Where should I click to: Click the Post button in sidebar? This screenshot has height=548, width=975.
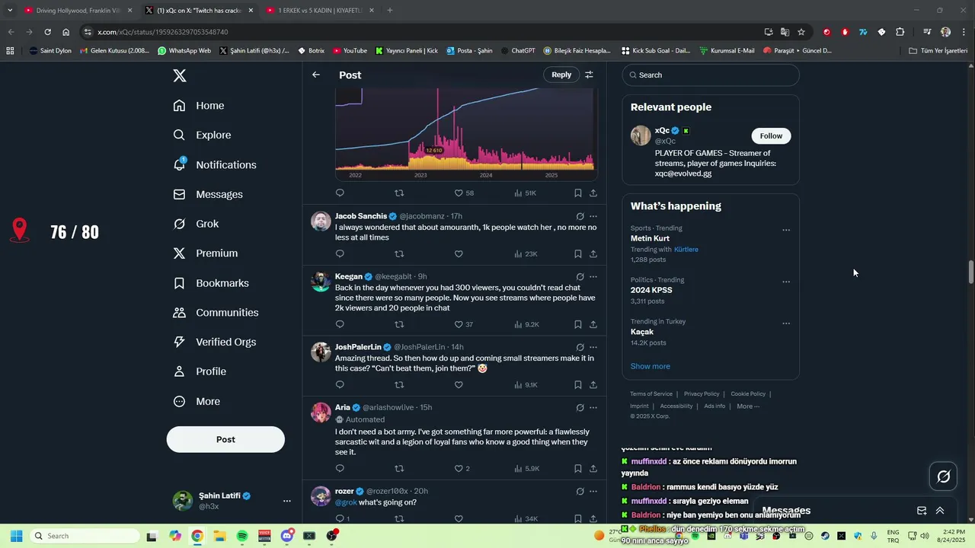coord(225,439)
